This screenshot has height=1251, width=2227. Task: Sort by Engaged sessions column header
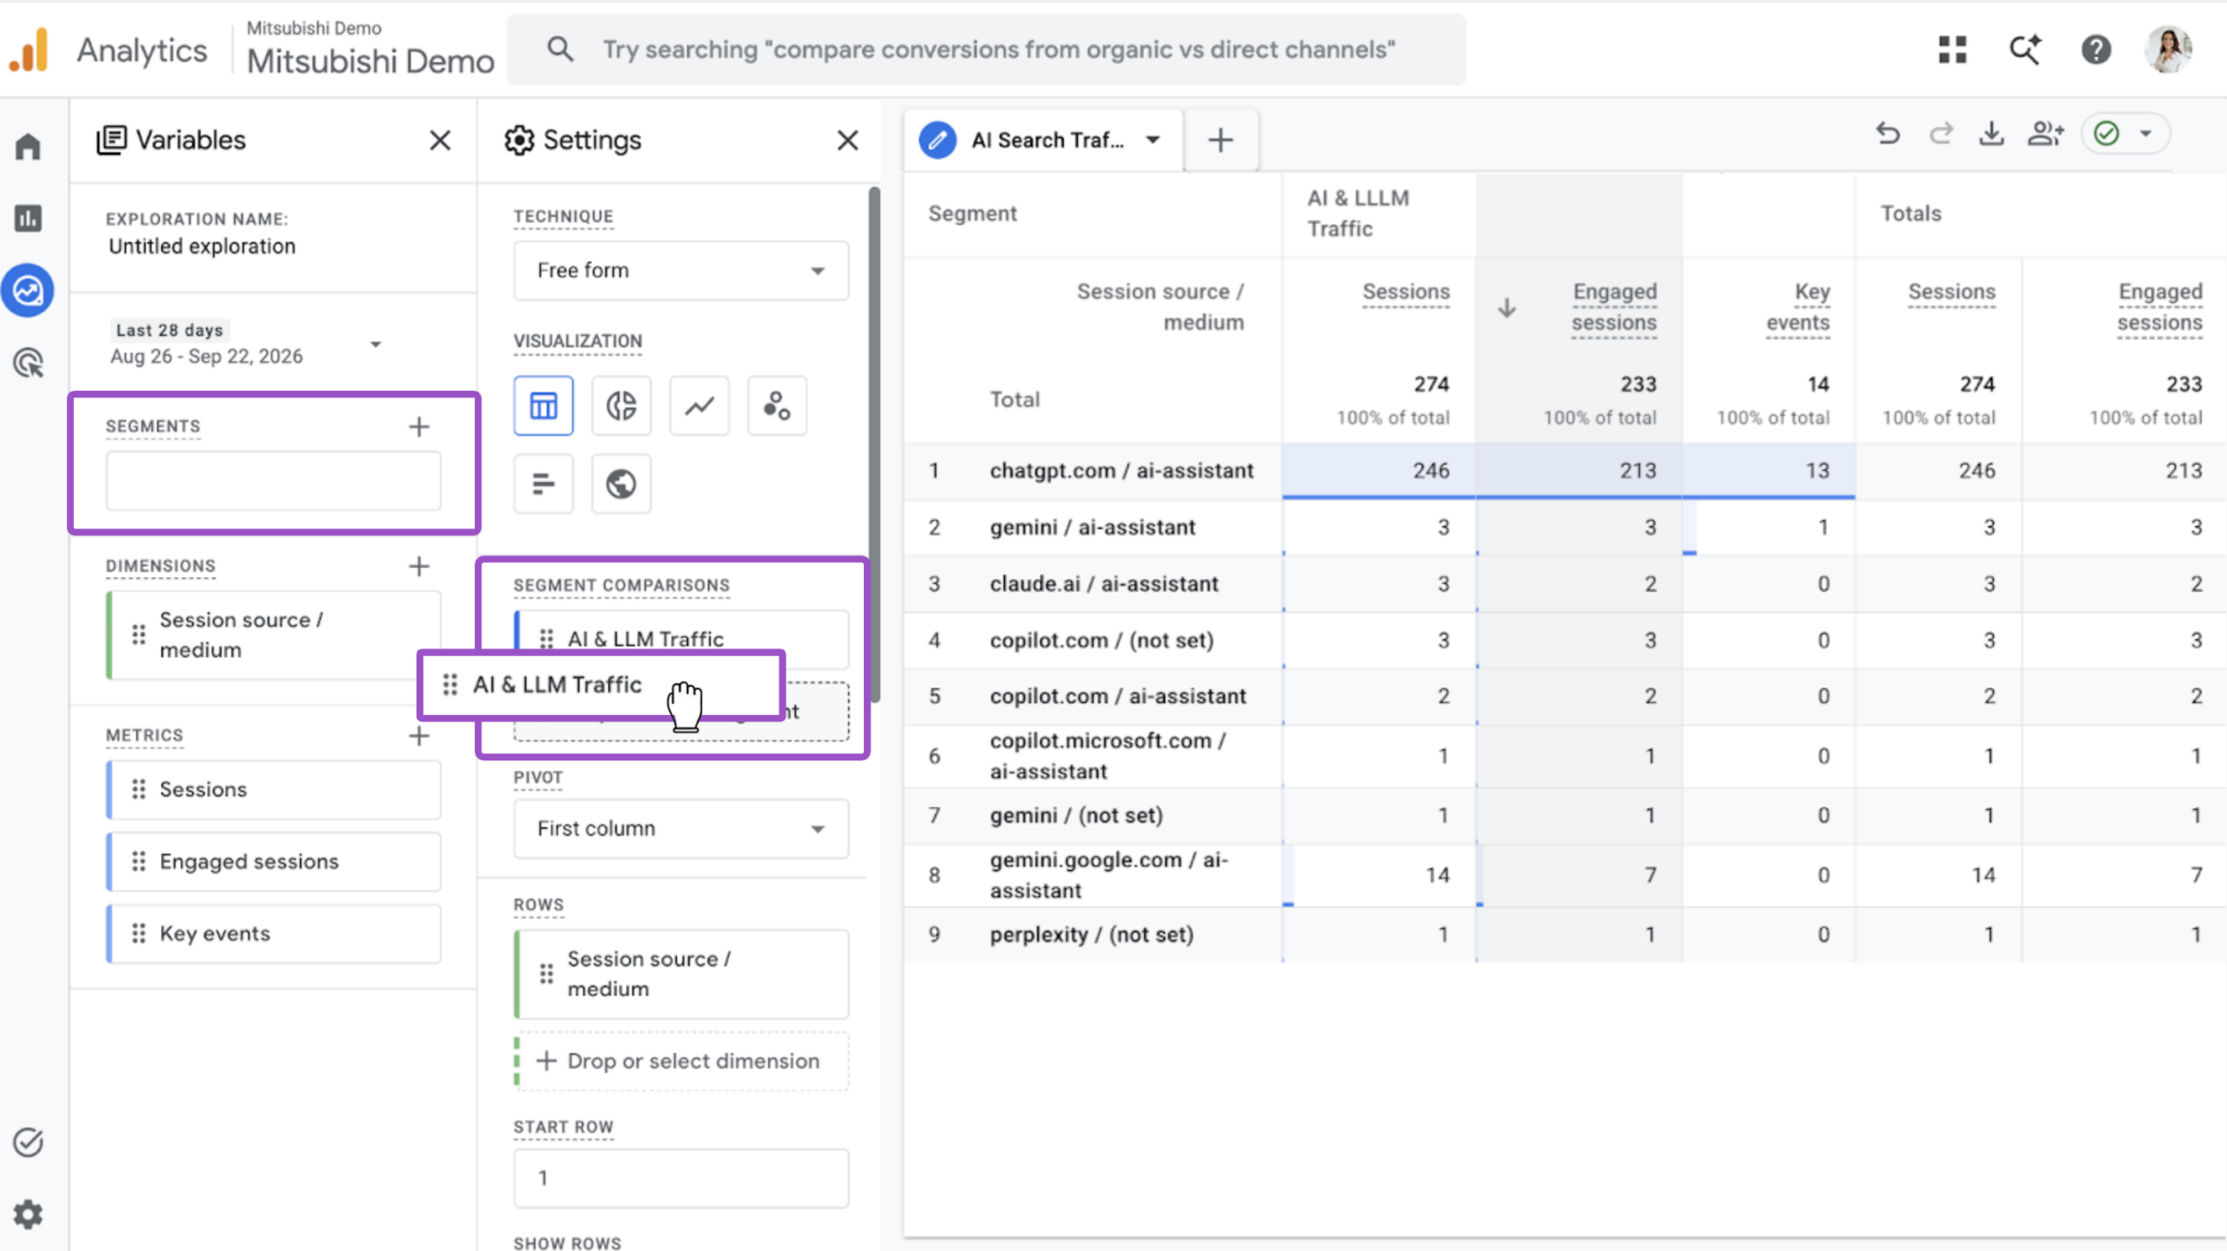tap(1614, 307)
